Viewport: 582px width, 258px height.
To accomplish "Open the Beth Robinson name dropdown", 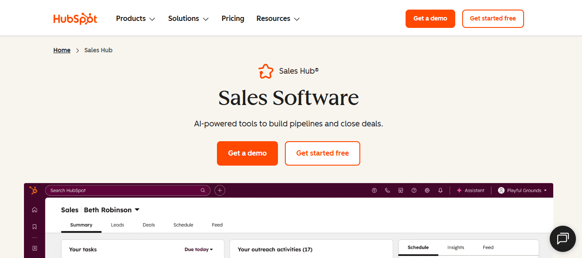I will pos(111,210).
